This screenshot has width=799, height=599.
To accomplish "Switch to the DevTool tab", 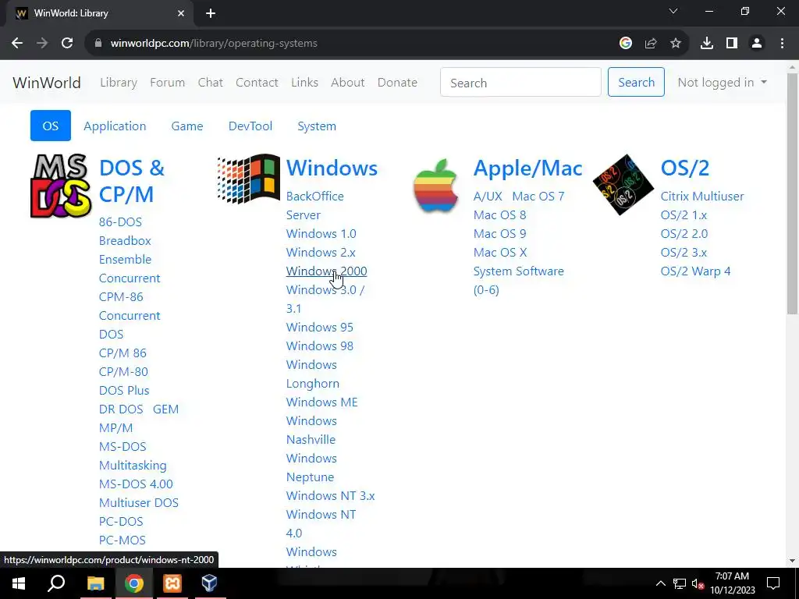I will pos(250,126).
